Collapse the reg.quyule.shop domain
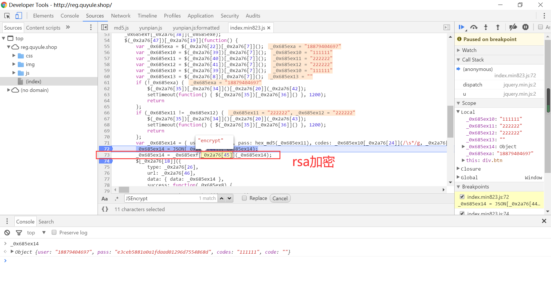551x293 pixels. 9,47
